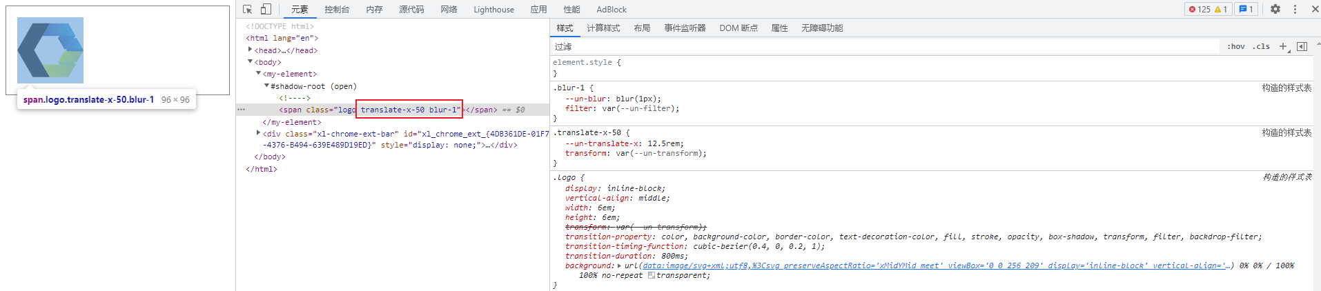Click the .blur-1 rule 构造的样式表 source
Viewport: 1321px width, 291px height.
click(x=1286, y=88)
